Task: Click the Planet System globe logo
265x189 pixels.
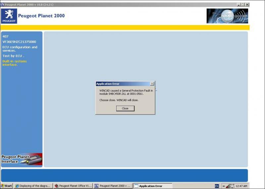Action: pyautogui.click(x=227, y=16)
